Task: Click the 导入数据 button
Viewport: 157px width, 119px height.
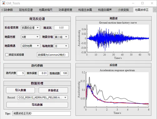Action: tap(21, 90)
